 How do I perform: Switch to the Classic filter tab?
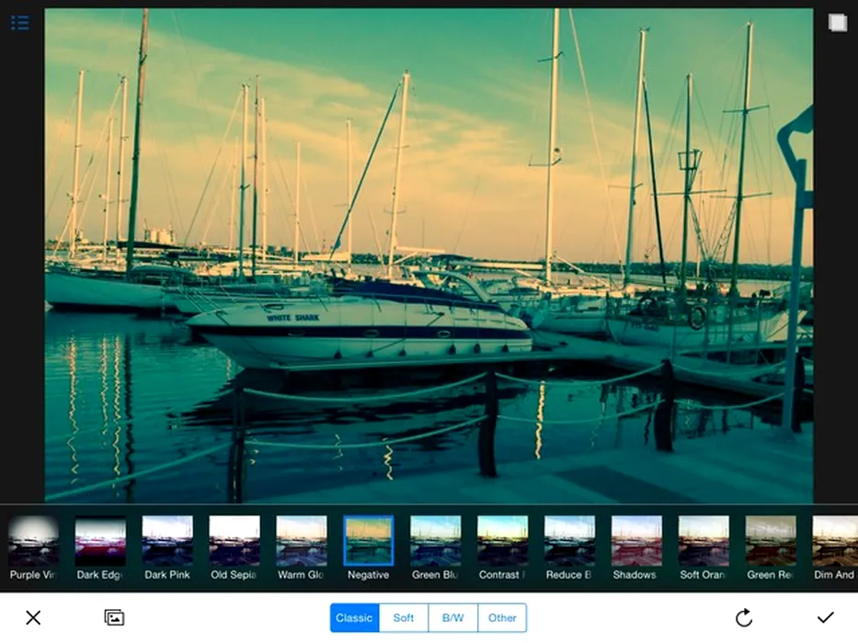[354, 617]
